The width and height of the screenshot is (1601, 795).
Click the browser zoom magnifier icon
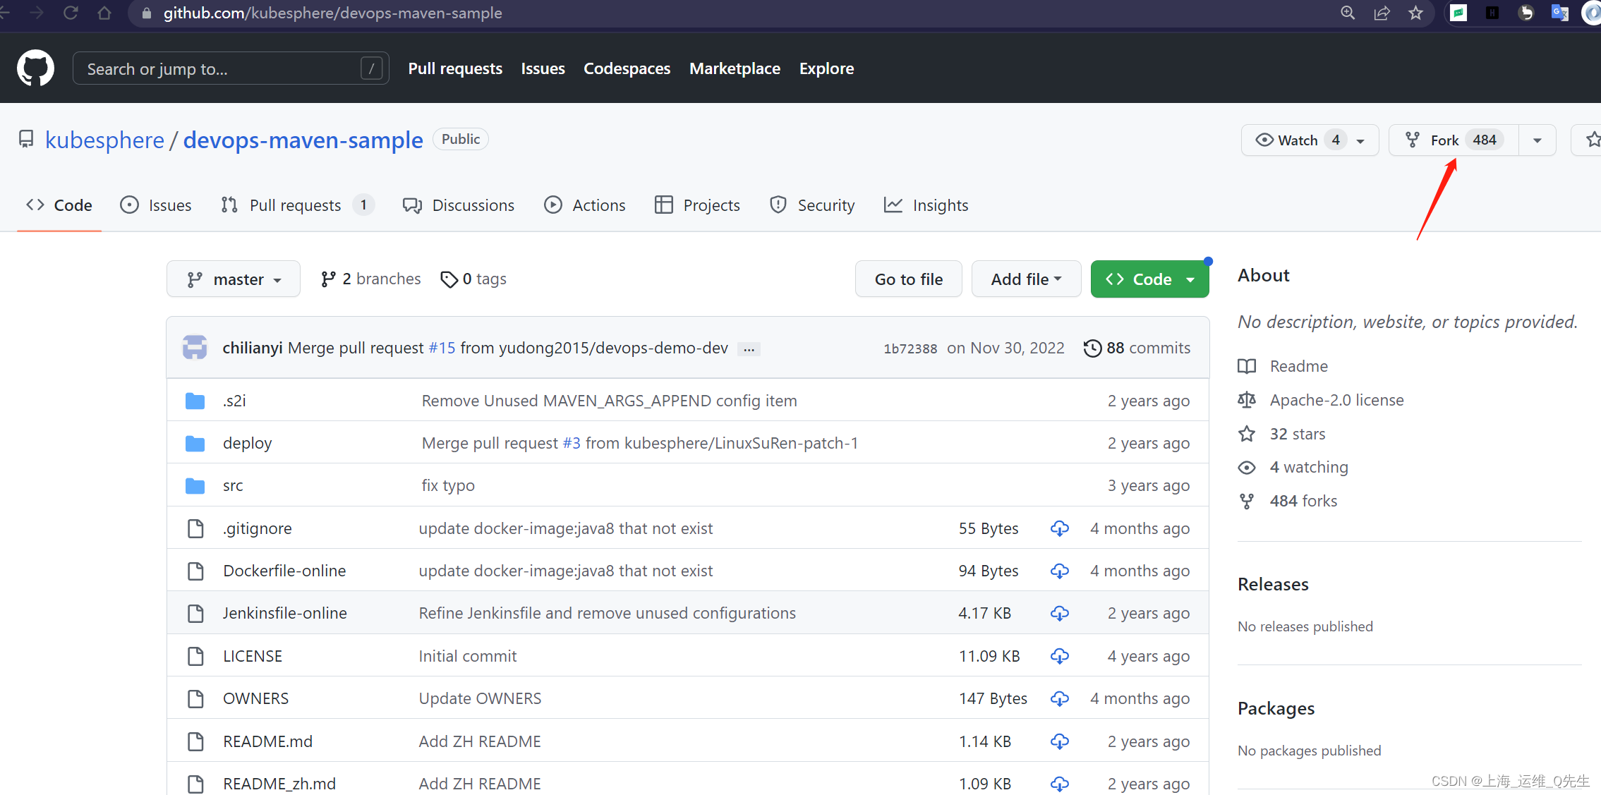click(1348, 13)
